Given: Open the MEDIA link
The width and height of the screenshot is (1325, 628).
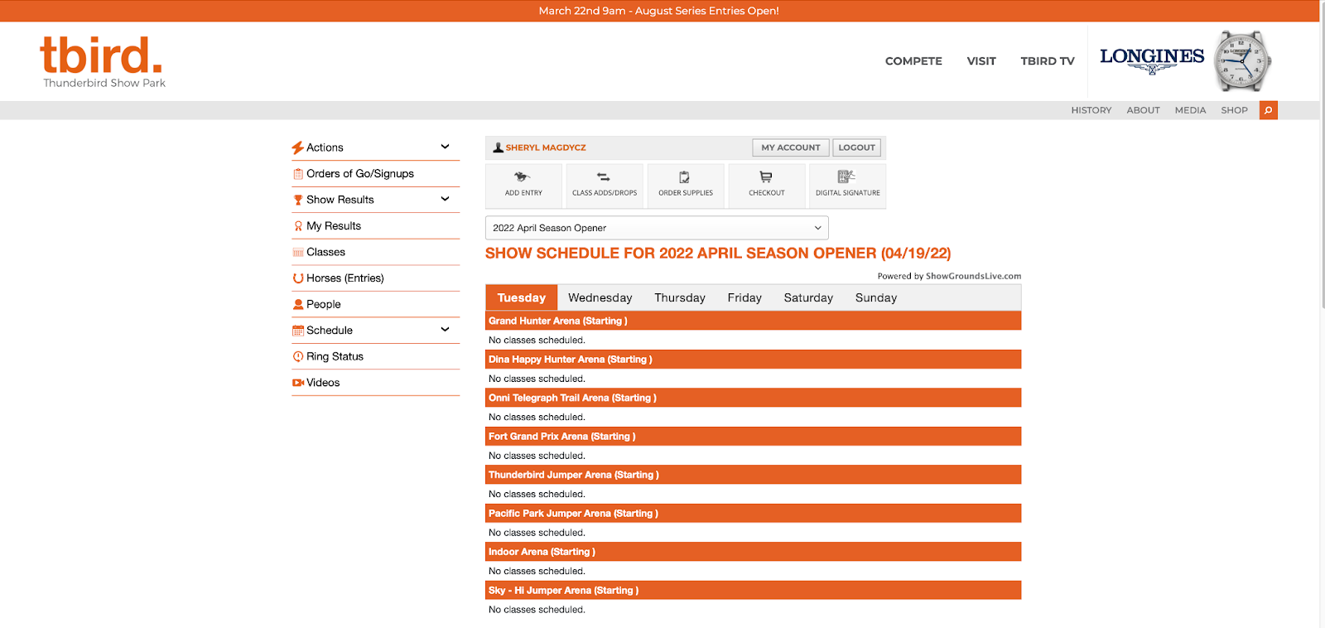Looking at the screenshot, I should (x=1190, y=110).
